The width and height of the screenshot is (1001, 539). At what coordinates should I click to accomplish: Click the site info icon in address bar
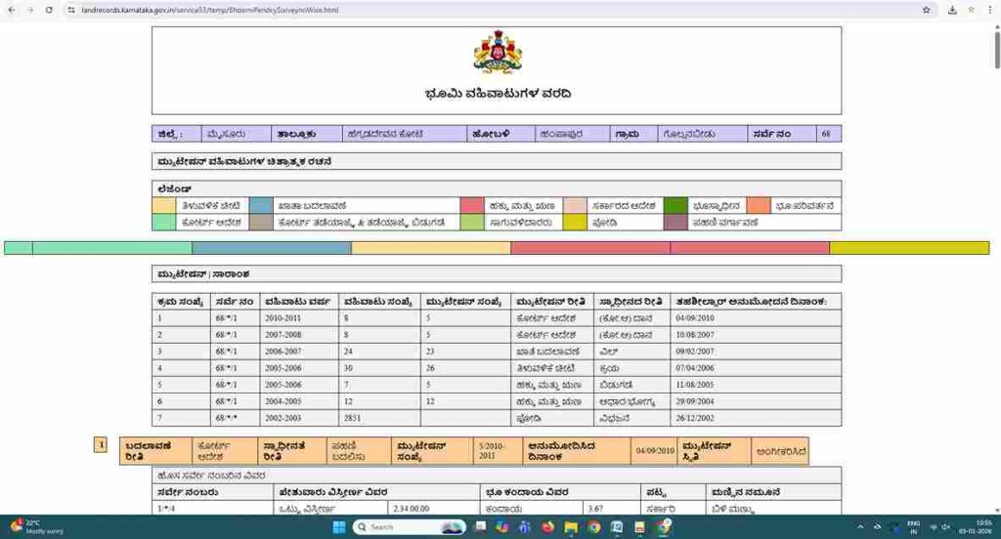pos(71,10)
